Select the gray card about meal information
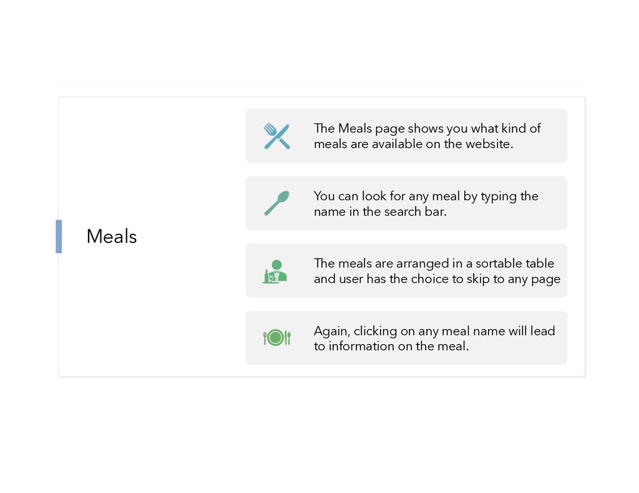639x493 pixels. coord(406,338)
